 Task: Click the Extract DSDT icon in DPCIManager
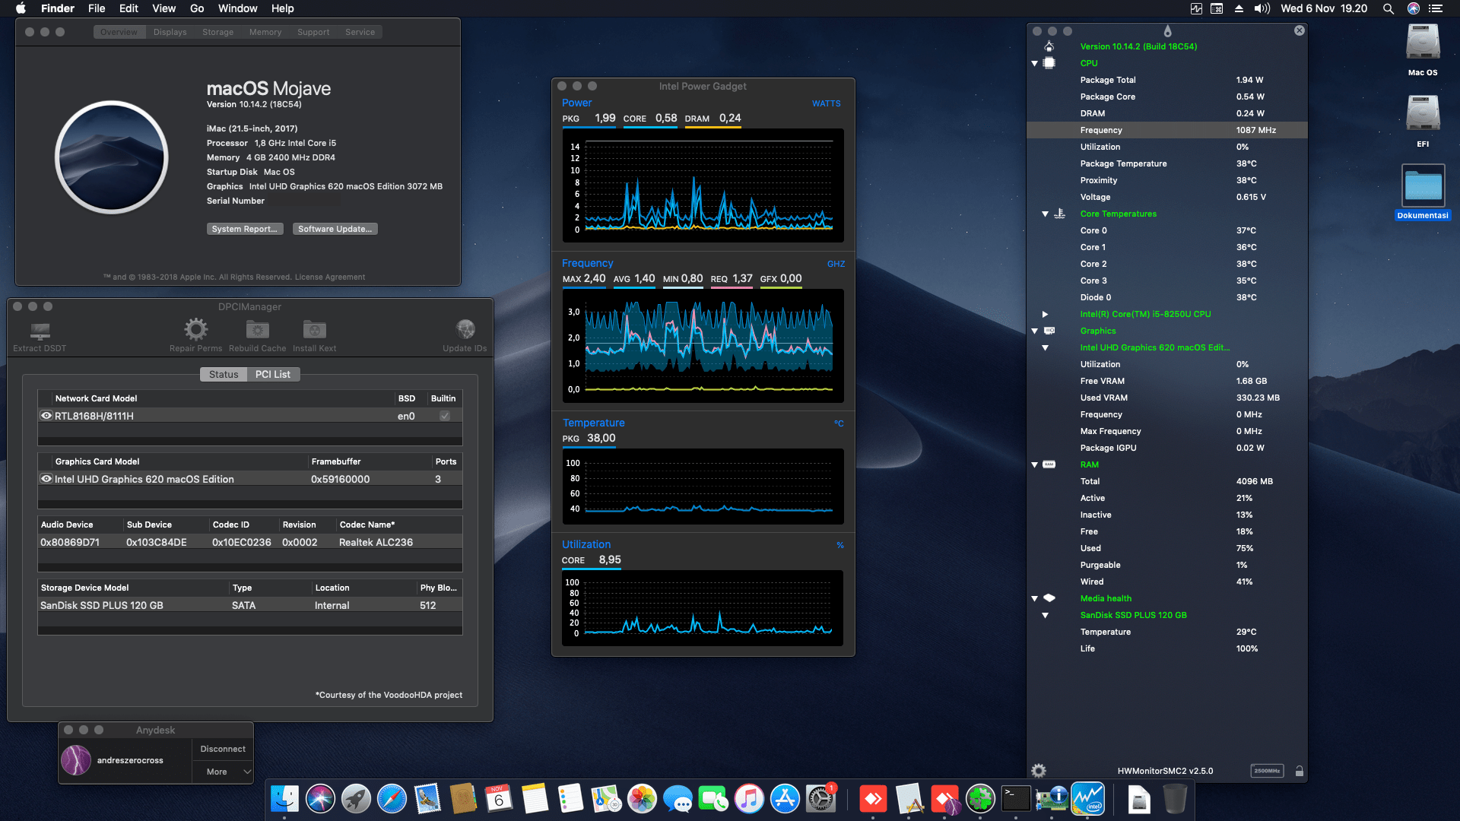38,332
